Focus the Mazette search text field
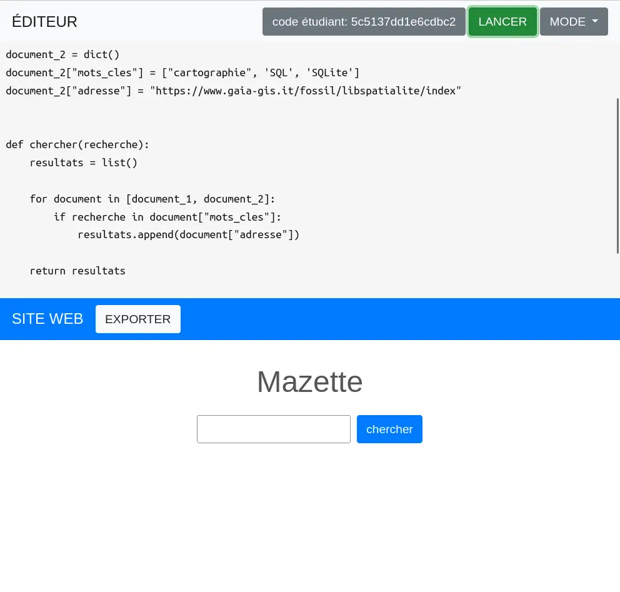 coord(273,429)
